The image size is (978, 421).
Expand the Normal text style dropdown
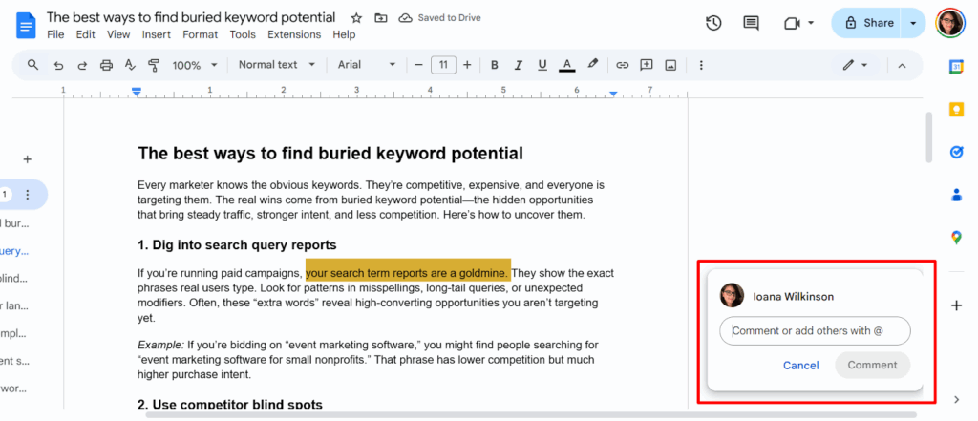coord(277,65)
